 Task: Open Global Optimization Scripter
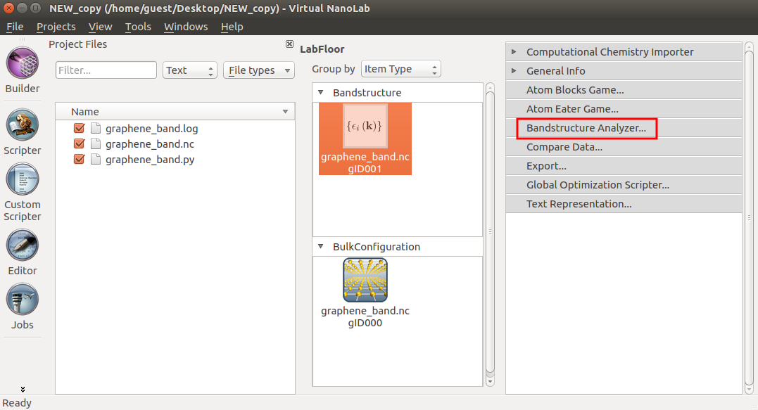click(624, 185)
